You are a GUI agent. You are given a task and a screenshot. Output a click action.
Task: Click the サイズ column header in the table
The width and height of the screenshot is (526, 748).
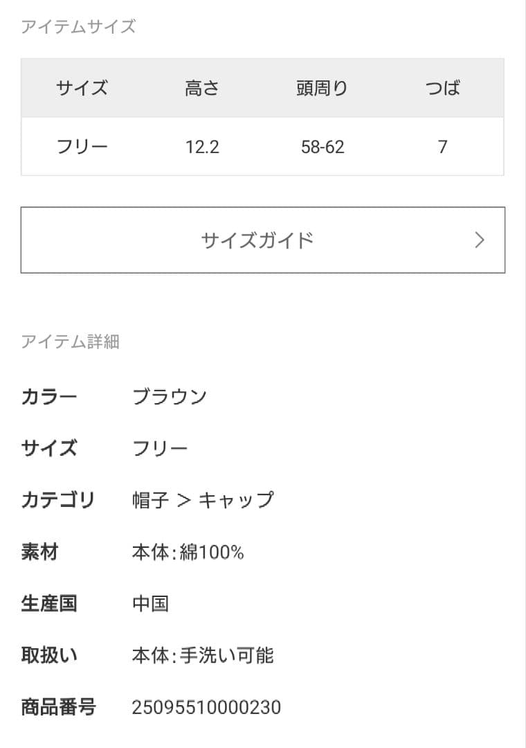point(82,89)
